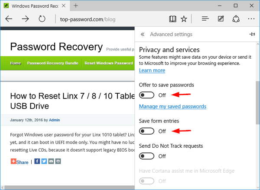Open Manage my saved passwords link

(172, 106)
